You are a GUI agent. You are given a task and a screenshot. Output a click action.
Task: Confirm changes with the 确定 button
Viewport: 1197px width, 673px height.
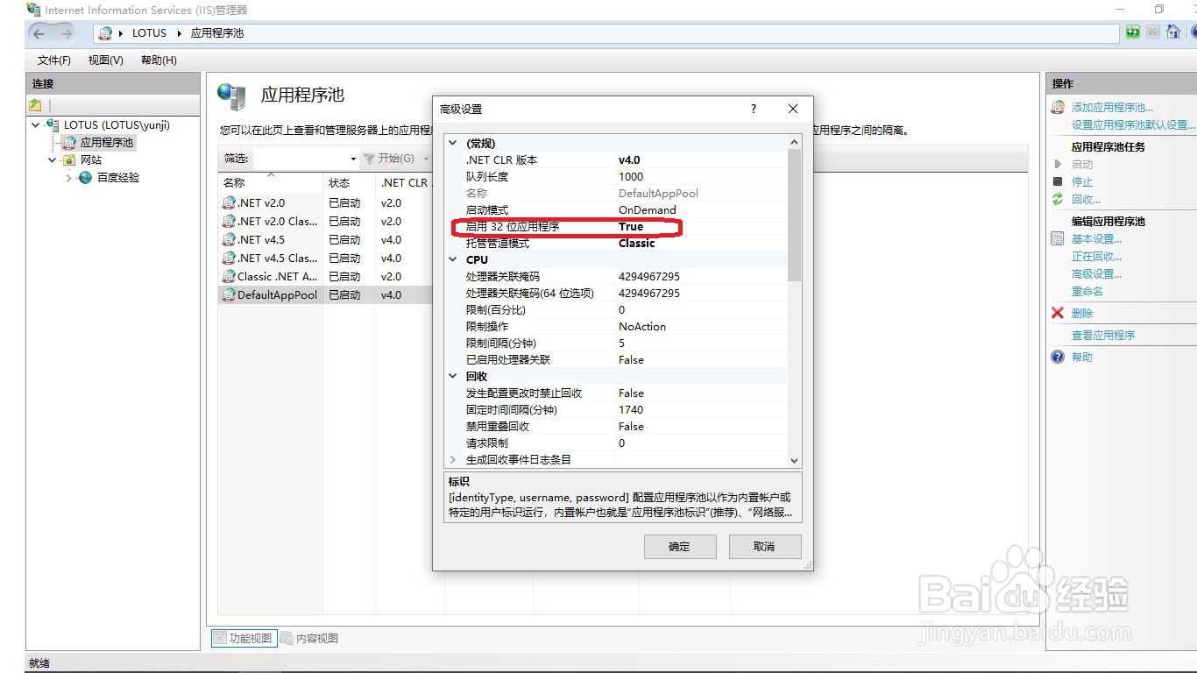pos(680,546)
